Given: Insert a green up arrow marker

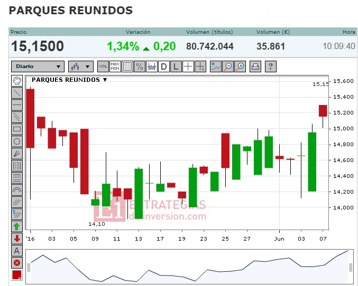Looking at the screenshot, I should coord(17,226).
